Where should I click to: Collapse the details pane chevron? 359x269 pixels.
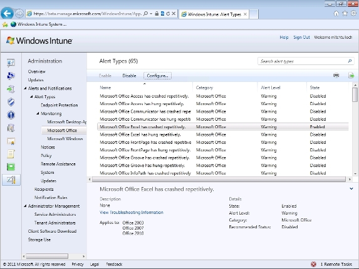(351, 189)
